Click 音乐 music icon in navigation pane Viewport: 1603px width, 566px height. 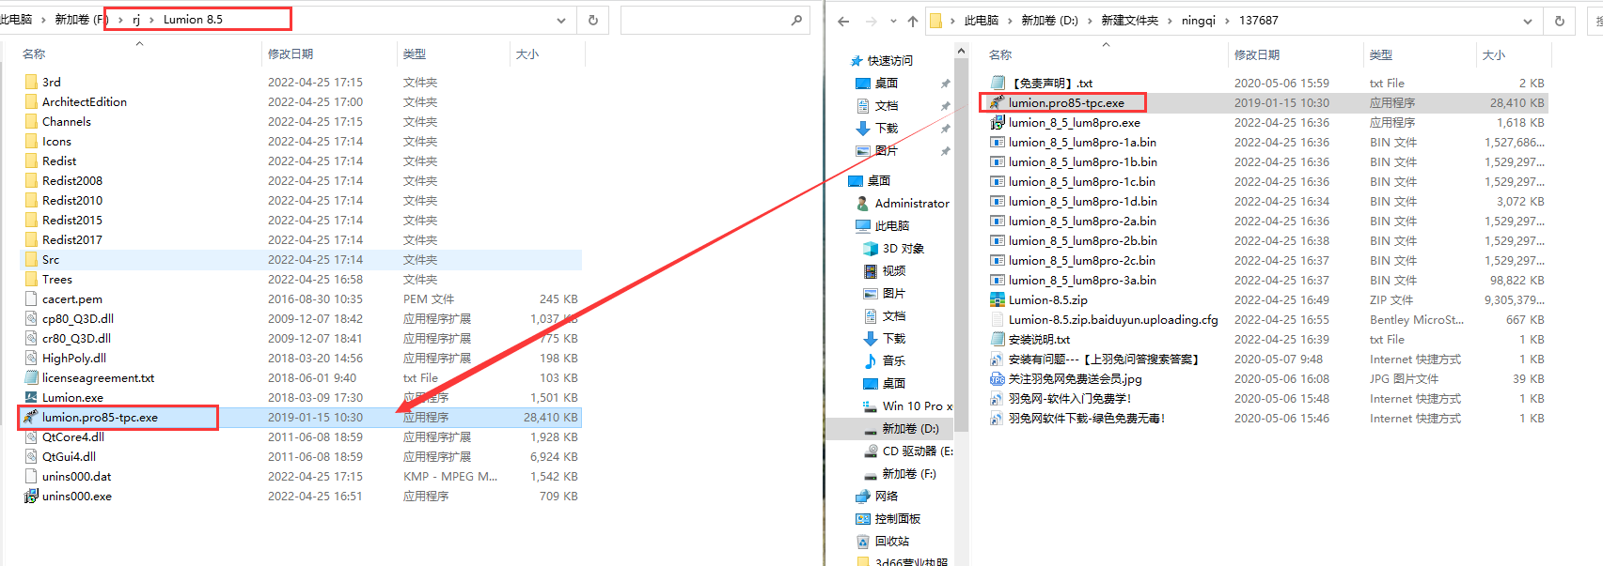(x=871, y=360)
